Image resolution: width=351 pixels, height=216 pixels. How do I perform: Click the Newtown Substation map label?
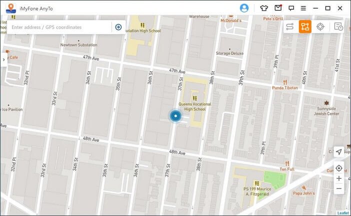tap(78, 45)
